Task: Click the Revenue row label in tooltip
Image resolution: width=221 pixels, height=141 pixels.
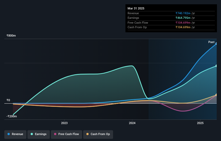Action: (x=133, y=13)
